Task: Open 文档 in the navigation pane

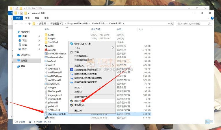Action: click(24, 45)
